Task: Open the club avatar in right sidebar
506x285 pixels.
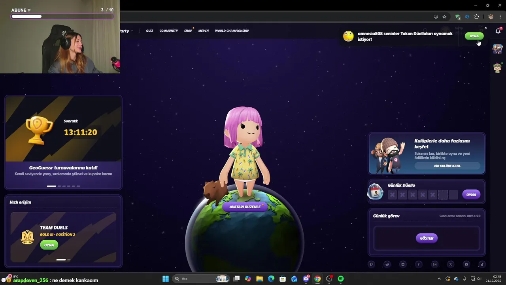Action: click(497, 49)
